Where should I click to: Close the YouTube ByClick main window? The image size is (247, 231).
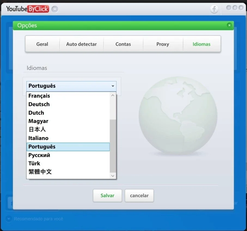(241, 8)
